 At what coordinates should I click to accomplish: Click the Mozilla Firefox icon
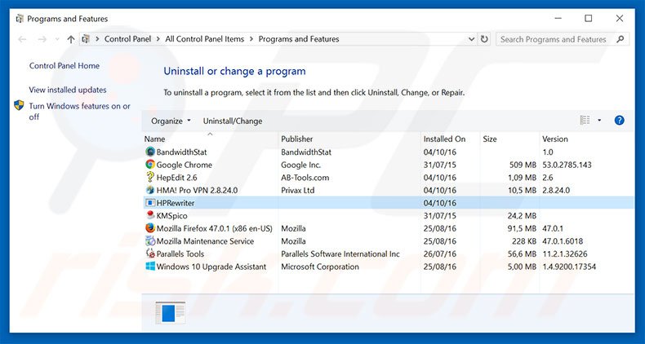pos(150,228)
